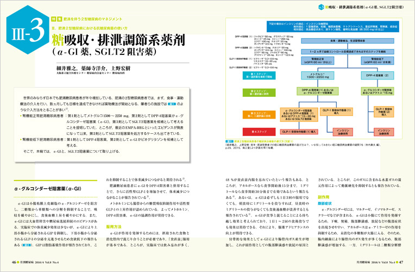
Task: Click the page number 47 in the footer
Action: pyautogui.click(x=401, y=262)
